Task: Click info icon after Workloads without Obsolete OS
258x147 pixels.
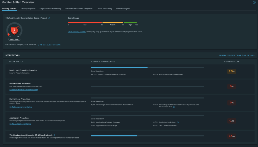Action: [x=54, y=135]
